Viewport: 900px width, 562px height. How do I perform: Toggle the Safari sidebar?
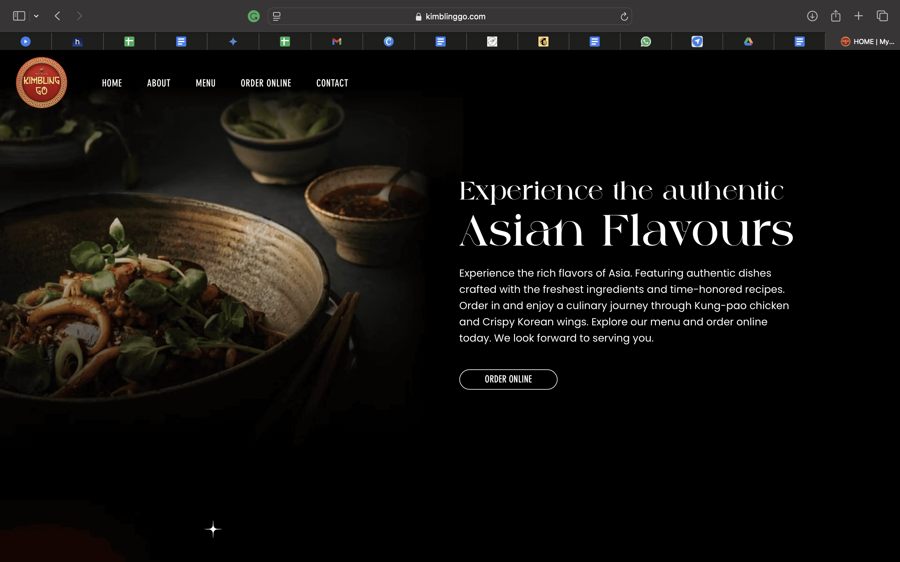[x=19, y=16]
